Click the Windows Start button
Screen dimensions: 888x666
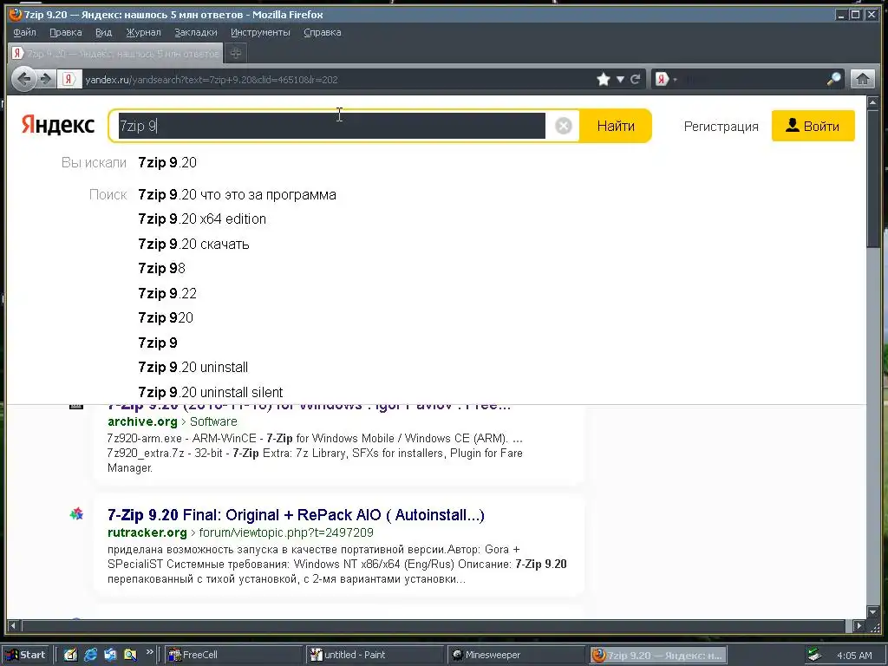(26, 655)
